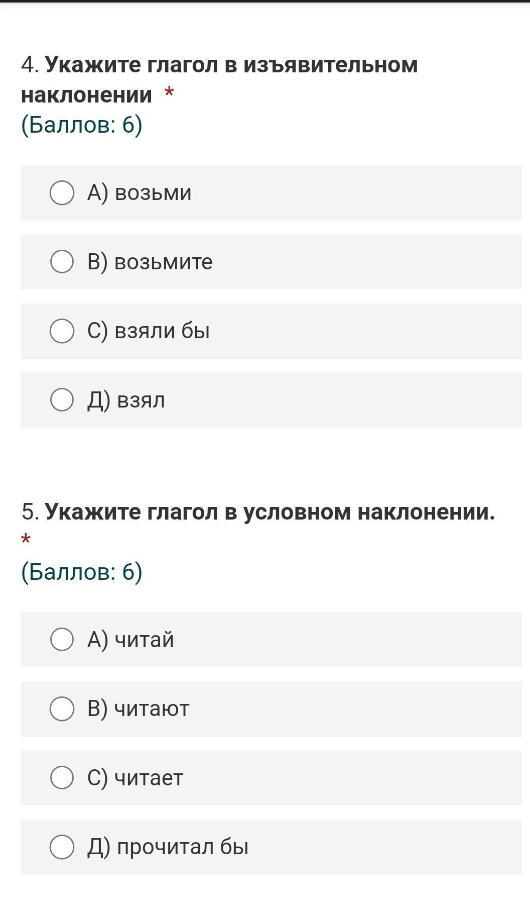Image resolution: width=530 pixels, height=916 pixels.
Task: Click the answer label text 'возьми'
Action: (153, 193)
